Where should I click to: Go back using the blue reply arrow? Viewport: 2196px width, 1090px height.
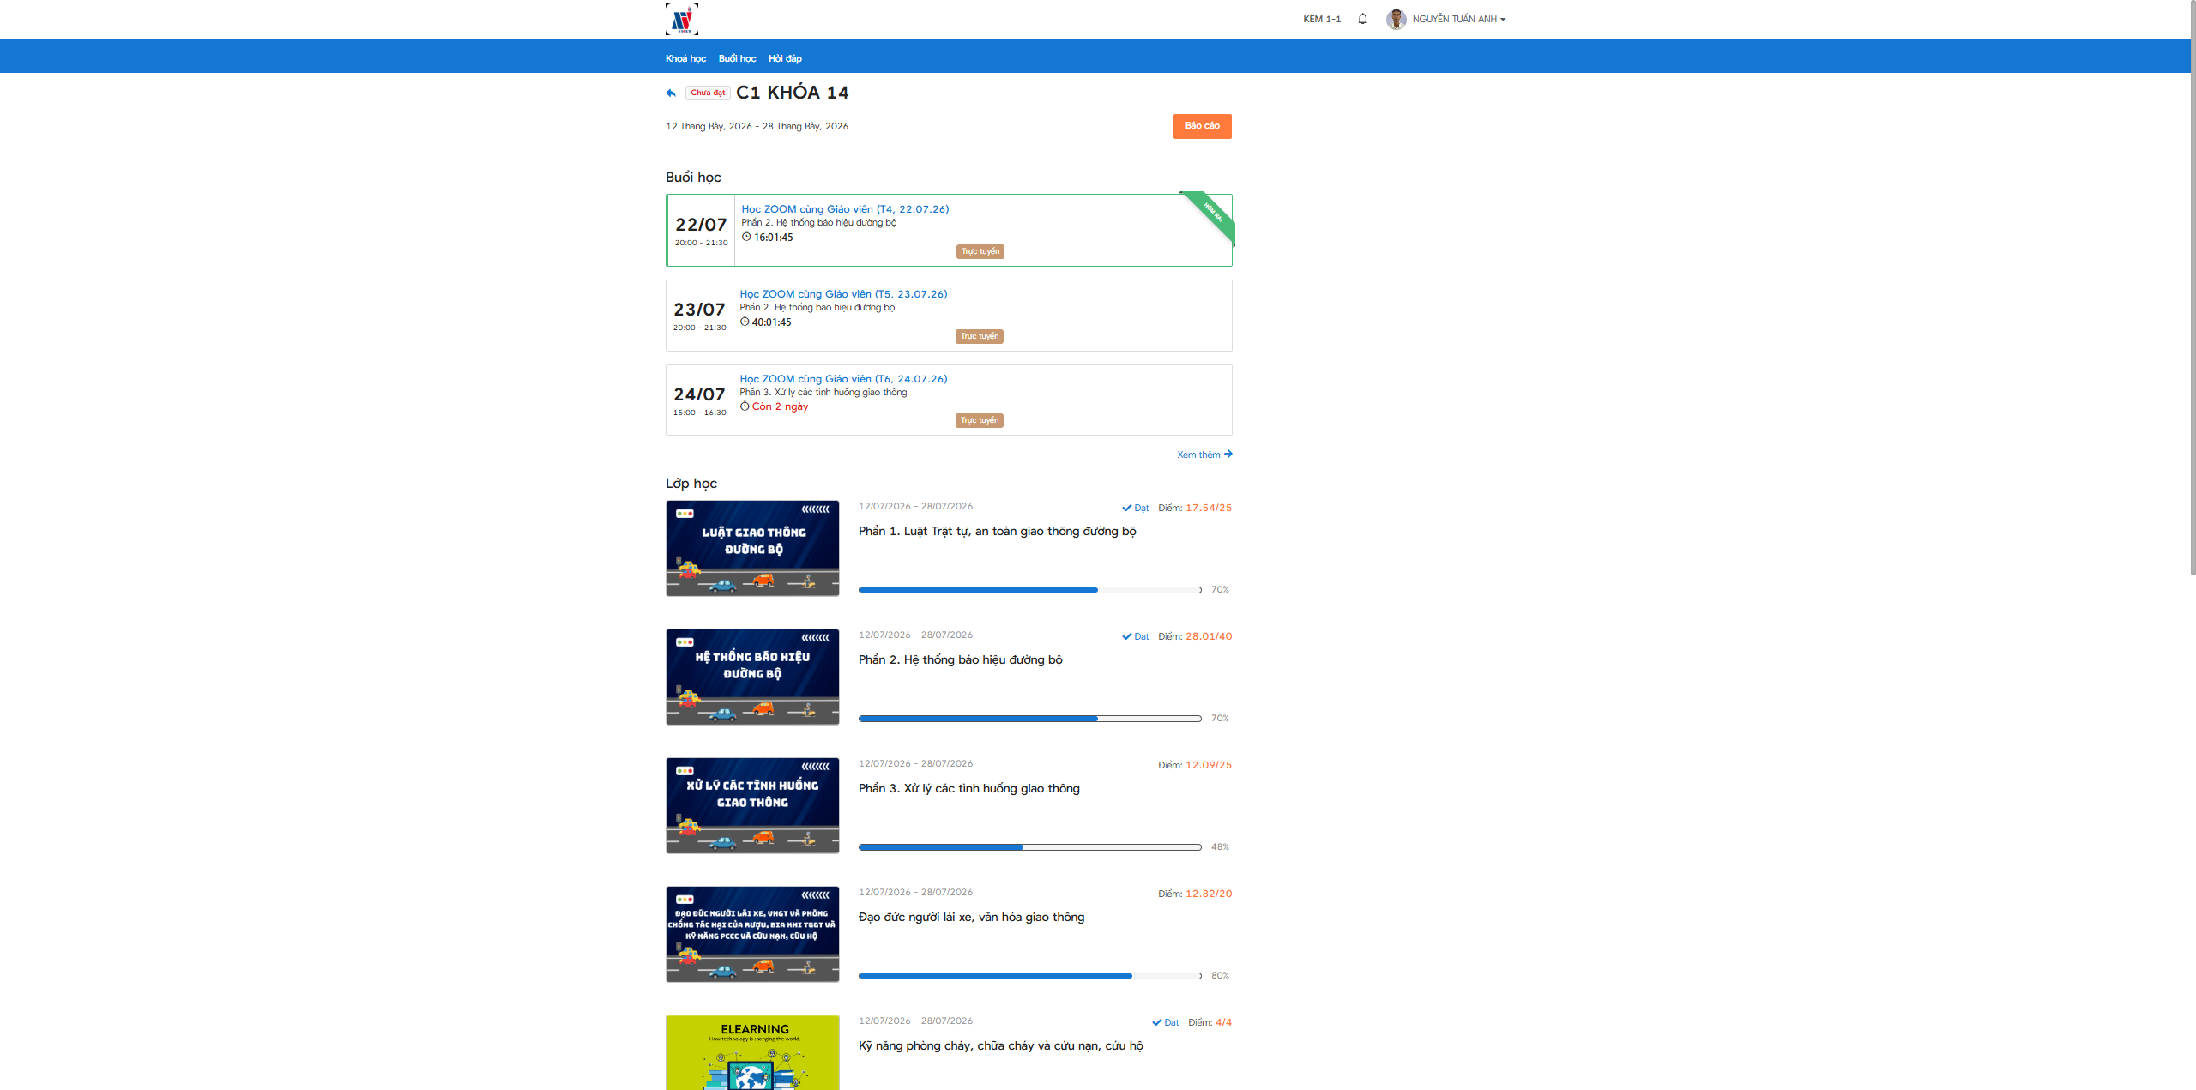[671, 93]
